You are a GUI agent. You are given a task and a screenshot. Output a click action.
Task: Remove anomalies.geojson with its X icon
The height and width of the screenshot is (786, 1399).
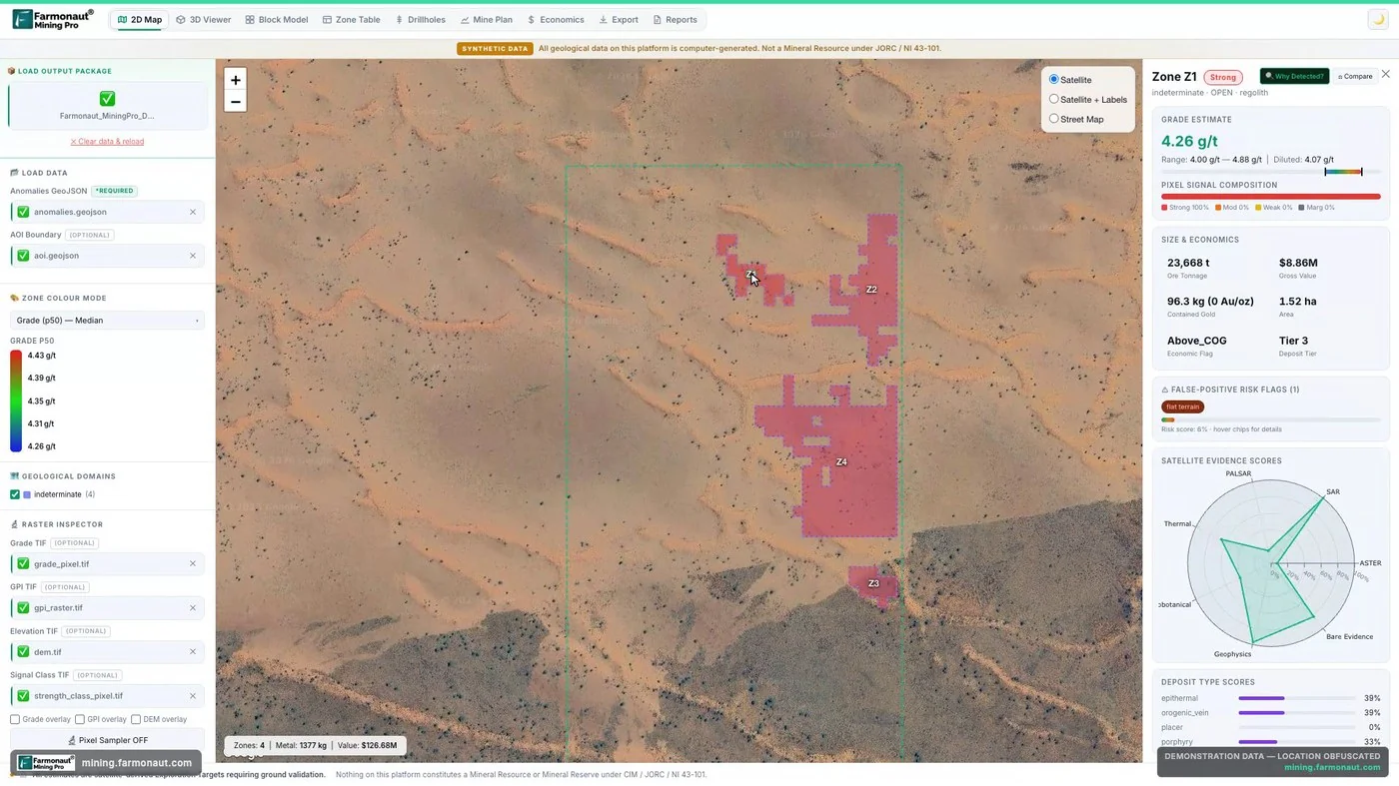pos(193,212)
